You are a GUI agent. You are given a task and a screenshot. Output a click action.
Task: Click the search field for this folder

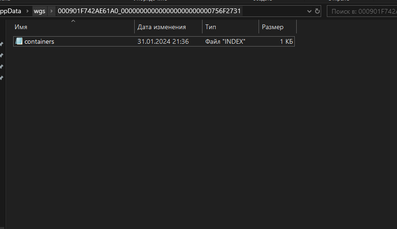pos(362,11)
